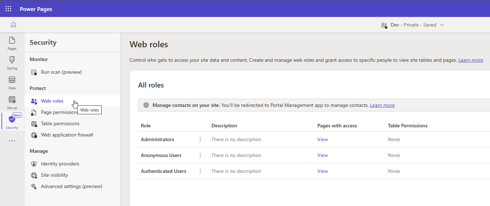
Task: Click the Power Pages title in header
Action: pyautogui.click(x=36, y=9)
